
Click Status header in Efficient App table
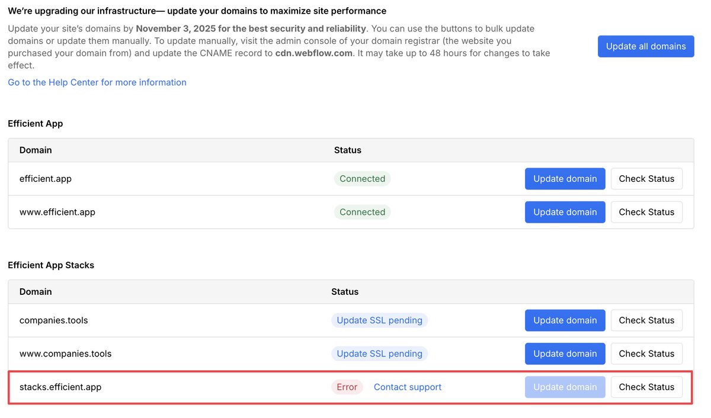point(348,150)
